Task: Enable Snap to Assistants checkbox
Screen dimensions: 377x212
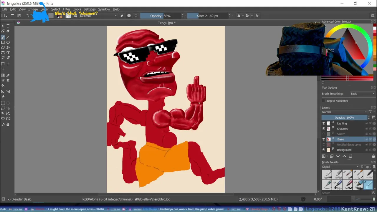Action: pos(323,101)
